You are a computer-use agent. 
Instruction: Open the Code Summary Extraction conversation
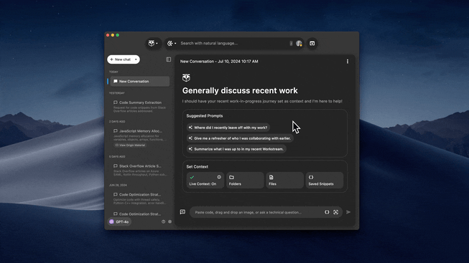pos(139,106)
